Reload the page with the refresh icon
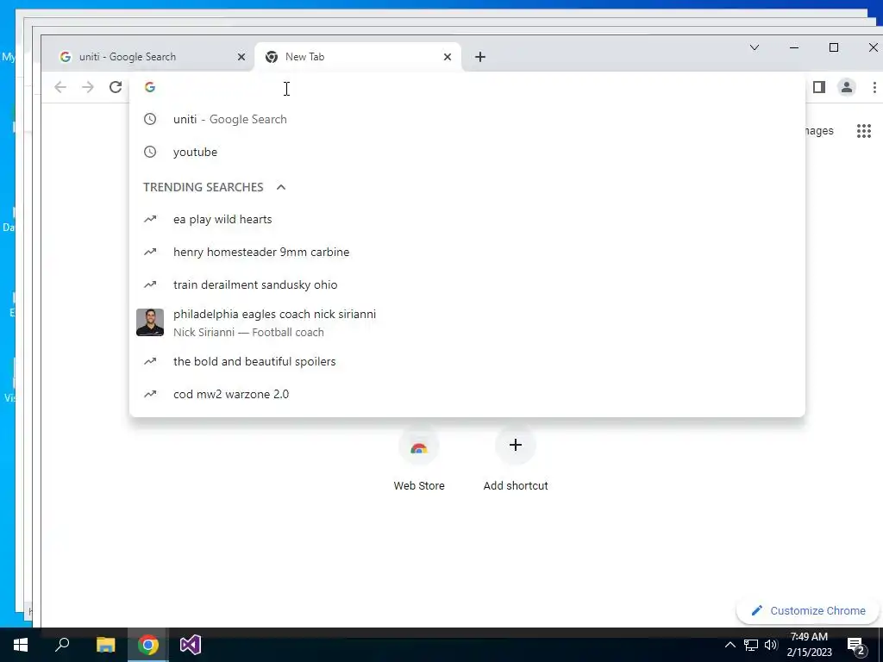 [x=116, y=87]
